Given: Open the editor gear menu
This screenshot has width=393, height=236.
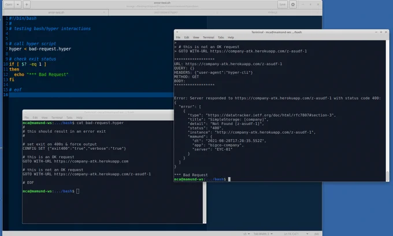Looking at the screenshot, I should pyautogui.click(x=293, y=4).
